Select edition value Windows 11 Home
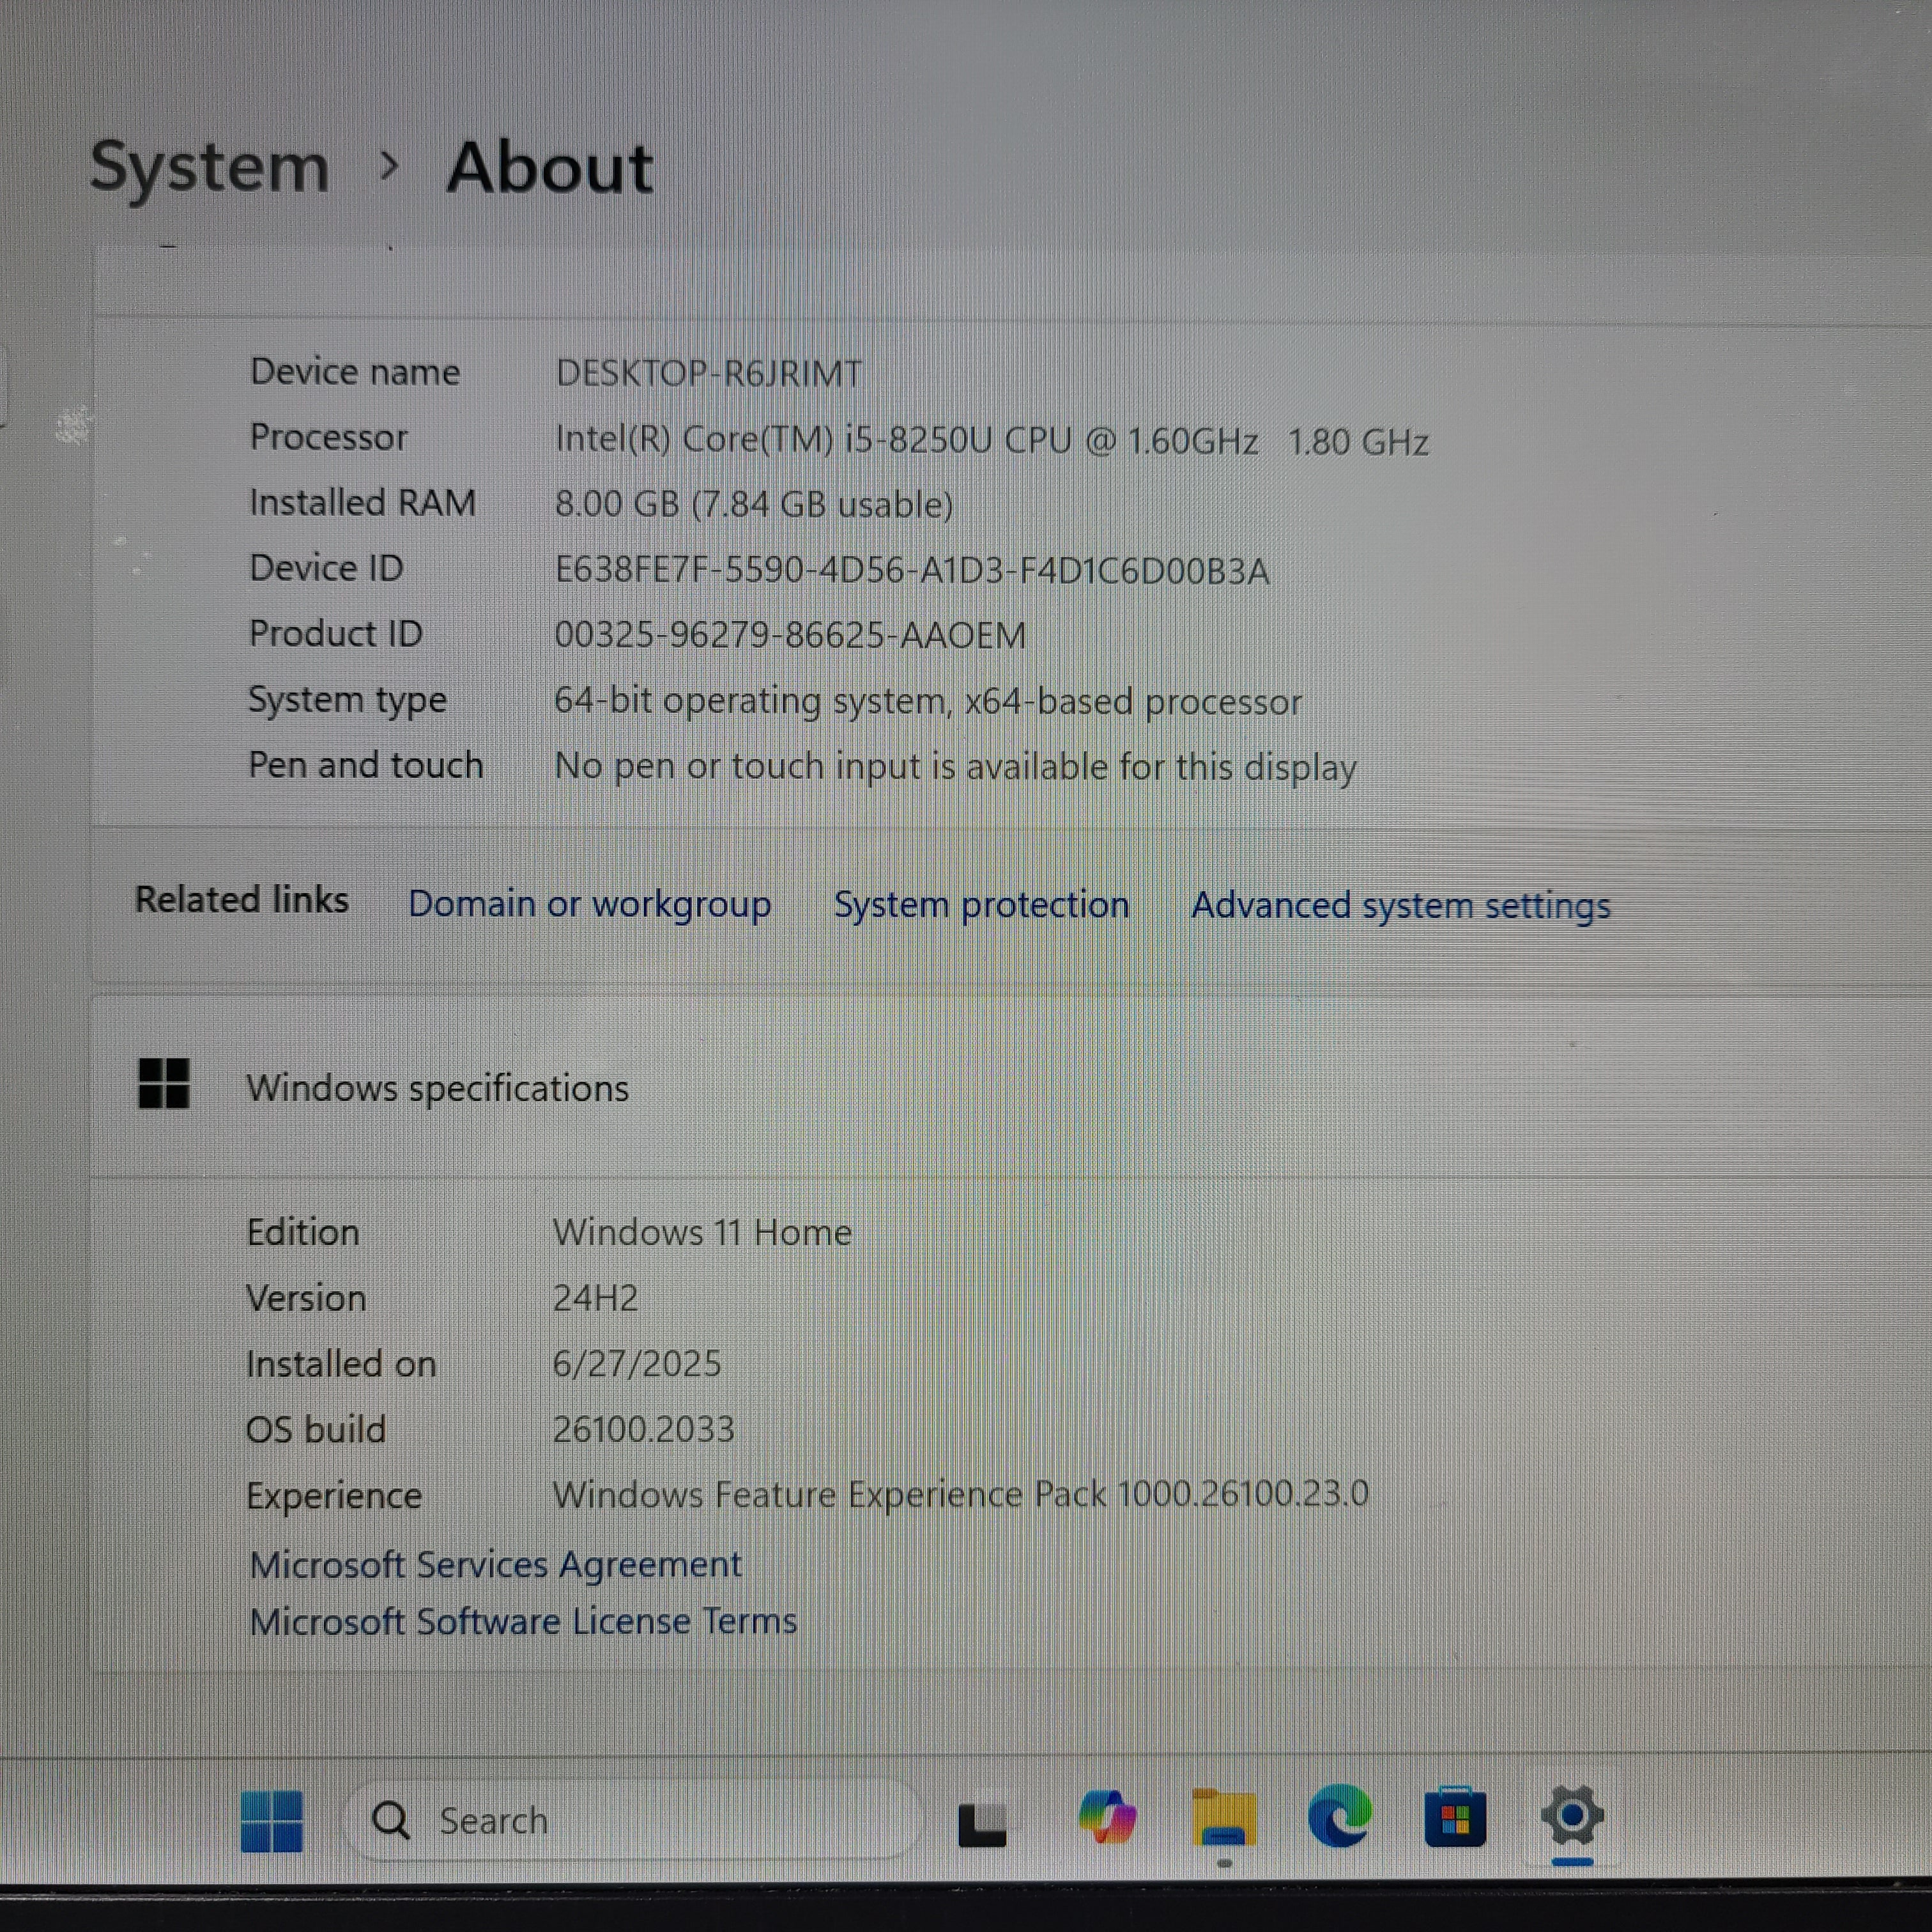Screen dimensions: 1932x1932 click(702, 1232)
